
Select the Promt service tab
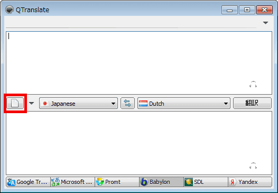pyautogui.click(x=117, y=182)
